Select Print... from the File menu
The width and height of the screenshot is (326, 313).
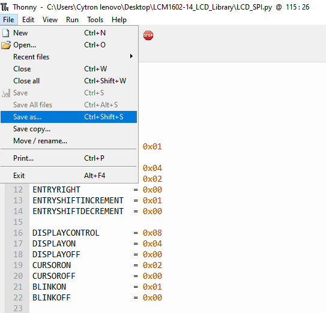68,158
